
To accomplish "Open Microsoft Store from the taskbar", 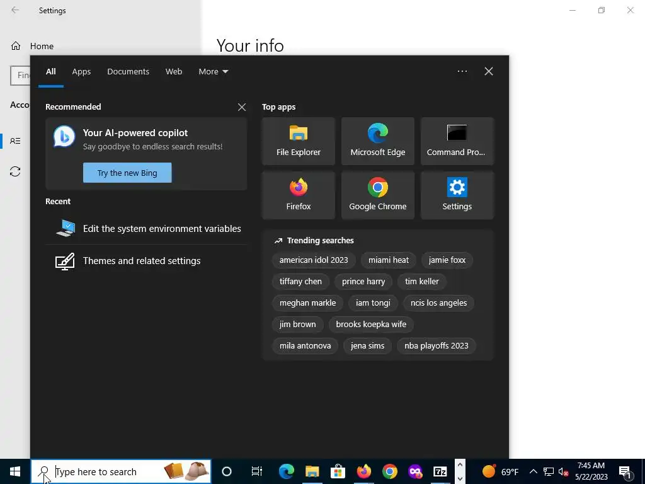I will coord(338,471).
